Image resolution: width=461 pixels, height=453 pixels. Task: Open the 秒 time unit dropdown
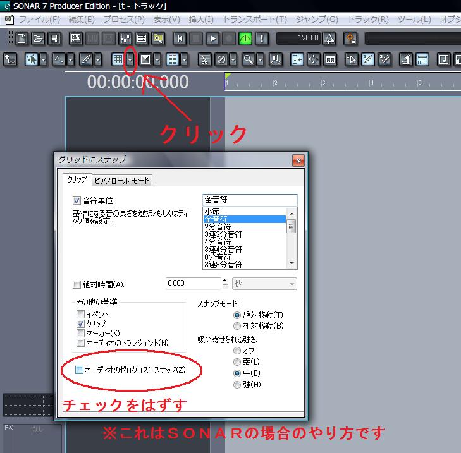tap(264, 284)
